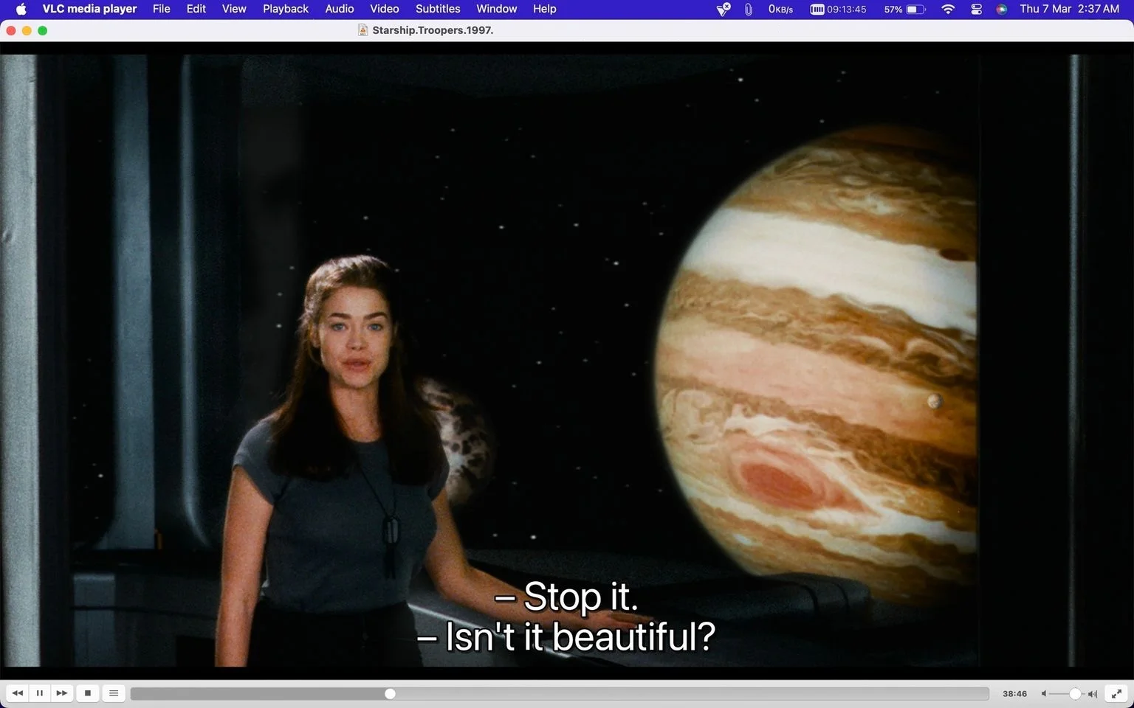Pause the movie playback
This screenshot has width=1134, height=708.
pyautogui.click(x=40, y=693)
